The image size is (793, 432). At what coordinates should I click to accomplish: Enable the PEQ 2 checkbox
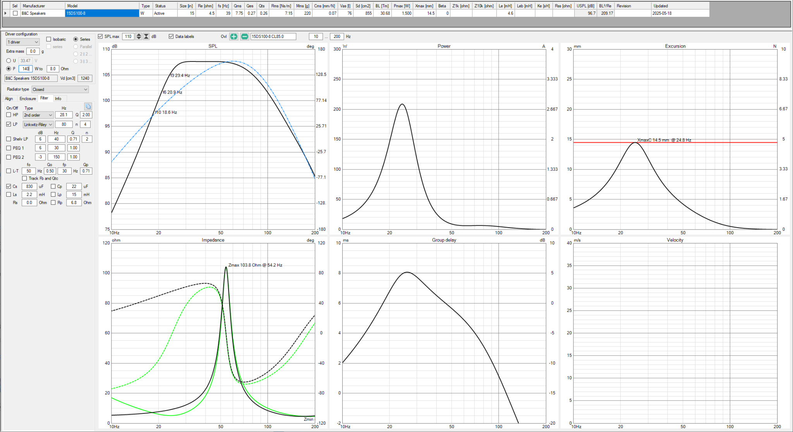pyautogui.click(x=9, y=157)
